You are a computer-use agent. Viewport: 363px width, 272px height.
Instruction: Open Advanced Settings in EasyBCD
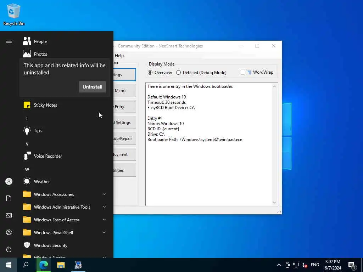click(x=124, y=122)
